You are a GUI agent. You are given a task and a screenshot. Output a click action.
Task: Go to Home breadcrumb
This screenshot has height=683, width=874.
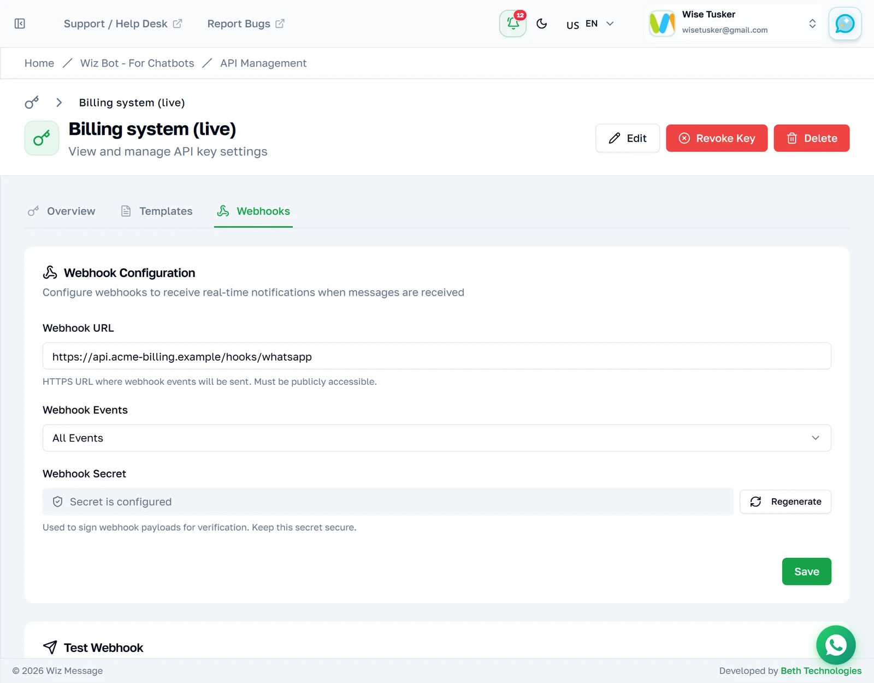point(39,63)
